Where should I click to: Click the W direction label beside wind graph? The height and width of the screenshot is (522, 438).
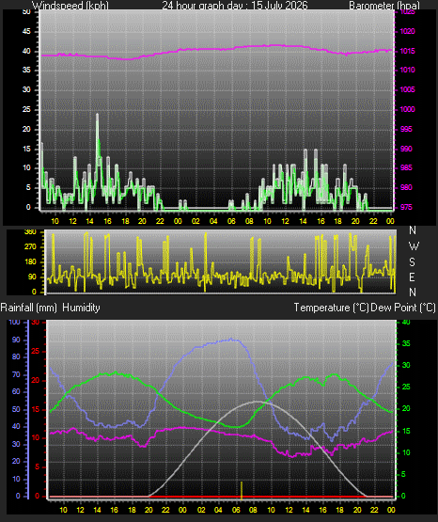pos(414,246)
